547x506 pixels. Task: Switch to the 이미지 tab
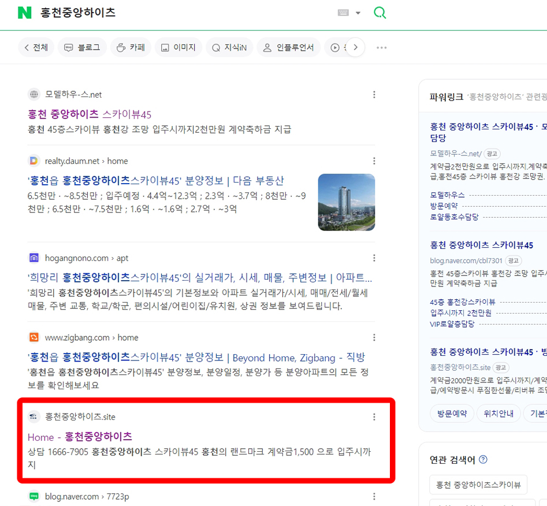(178, 47)
